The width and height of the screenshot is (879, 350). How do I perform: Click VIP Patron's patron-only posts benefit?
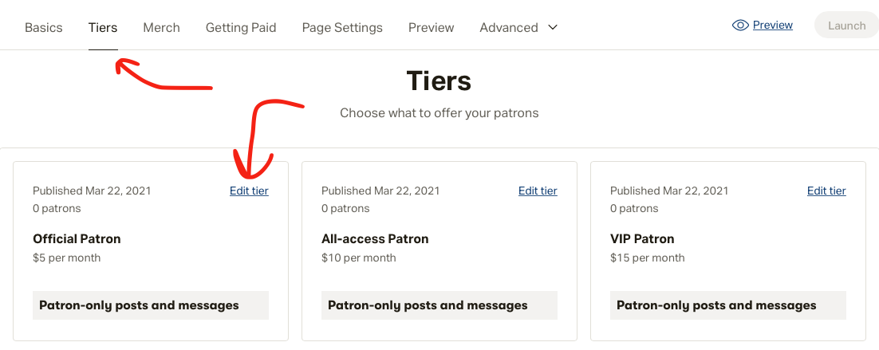[x=716, y=305]
